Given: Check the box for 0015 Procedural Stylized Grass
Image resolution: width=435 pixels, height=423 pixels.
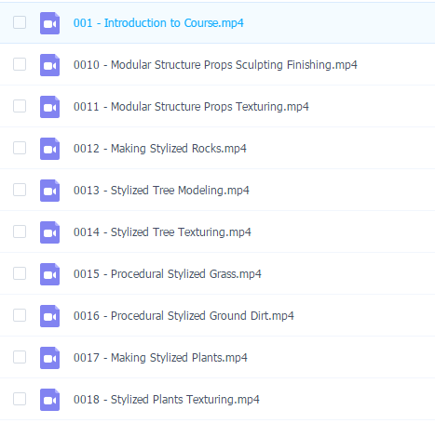Looking at the screenshot, I should pyautogui.click(x=20, y=273).
